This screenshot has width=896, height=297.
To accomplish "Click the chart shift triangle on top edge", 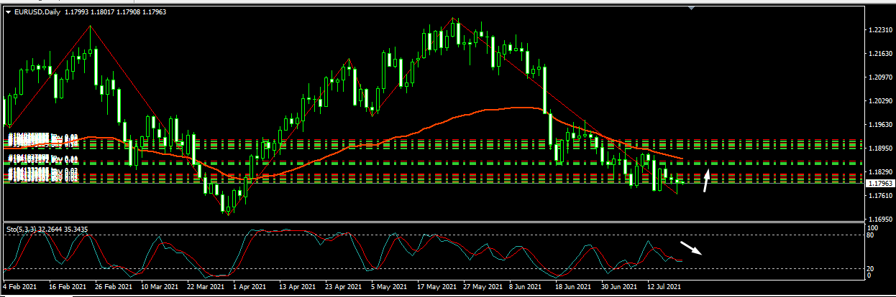I will tap(692, 9).
